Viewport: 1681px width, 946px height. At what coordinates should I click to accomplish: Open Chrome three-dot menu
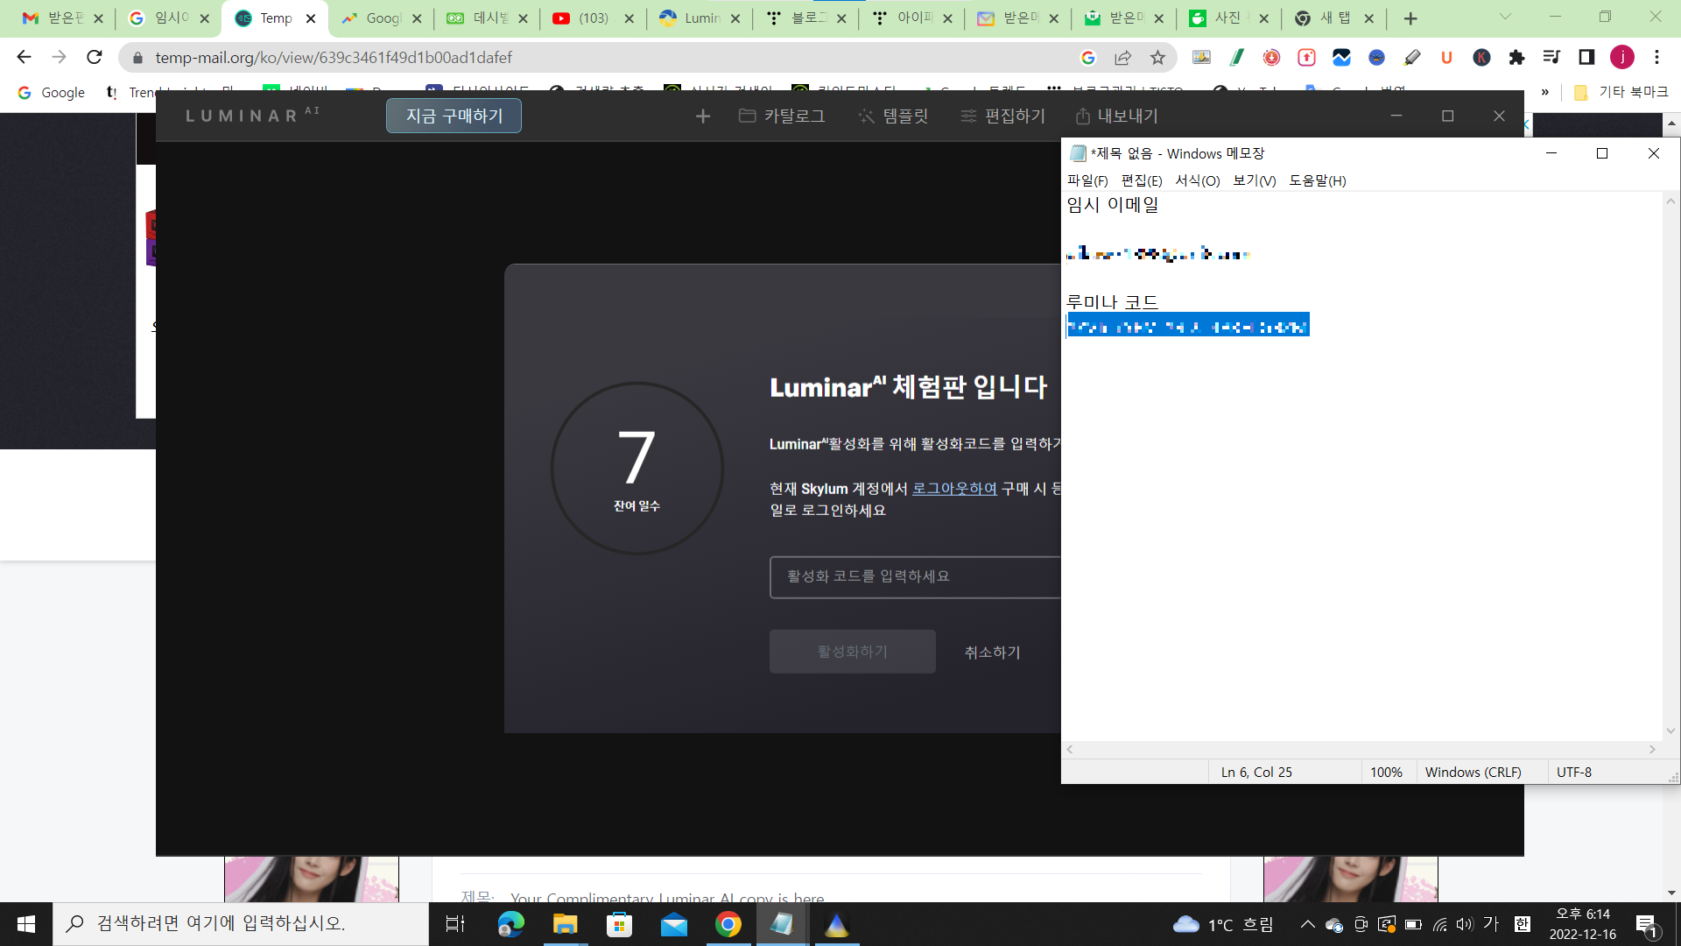pos(1656,58)
